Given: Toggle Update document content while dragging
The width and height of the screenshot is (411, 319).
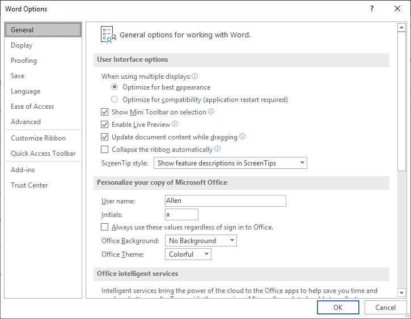Looking at the screenshot, I should tap(104, 137).
